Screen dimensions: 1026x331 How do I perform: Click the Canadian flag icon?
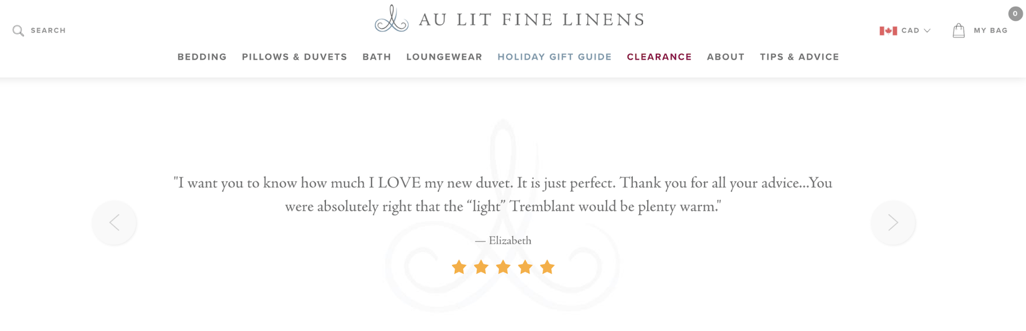pos(888,31)
